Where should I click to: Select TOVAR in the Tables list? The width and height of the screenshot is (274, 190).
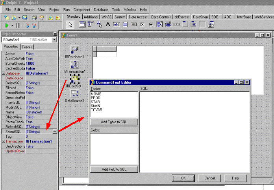coord(96,110)
